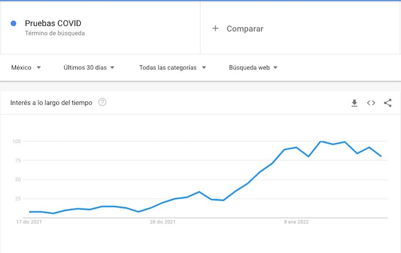Select the Pruebas COVID search term
401x253 pixels.
53,23
